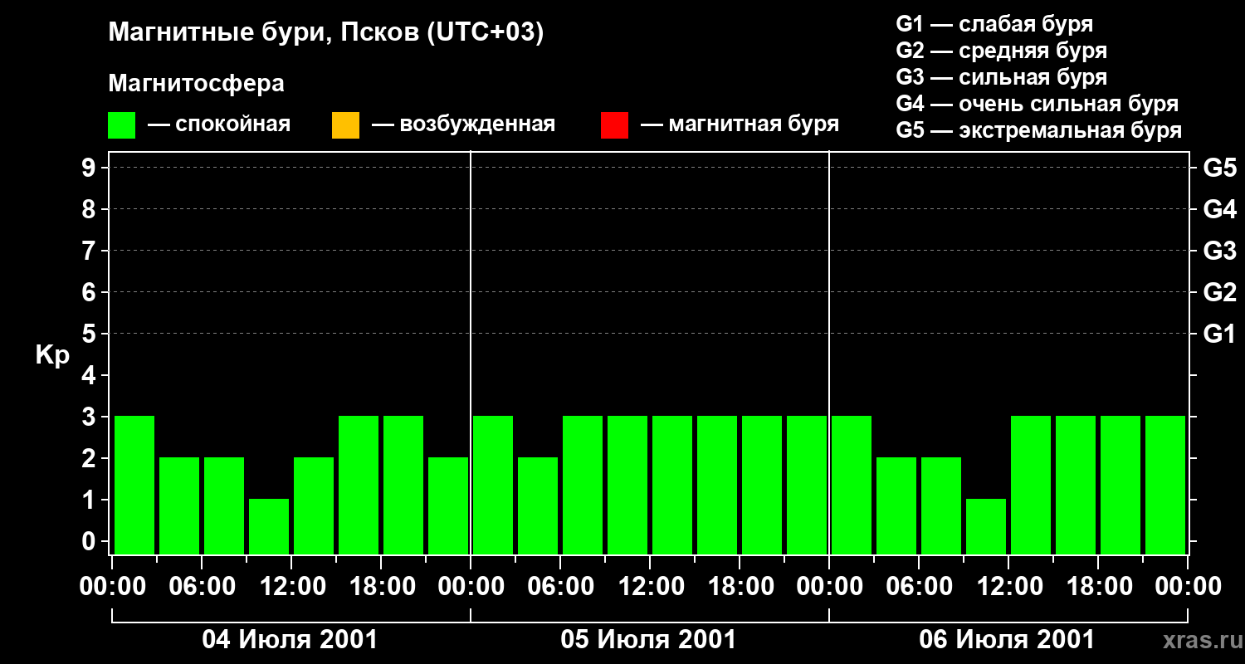Click the 'Kp' y-axis title
The height and width of the screenshot is (664, 1245).
[x=52, y=355]
